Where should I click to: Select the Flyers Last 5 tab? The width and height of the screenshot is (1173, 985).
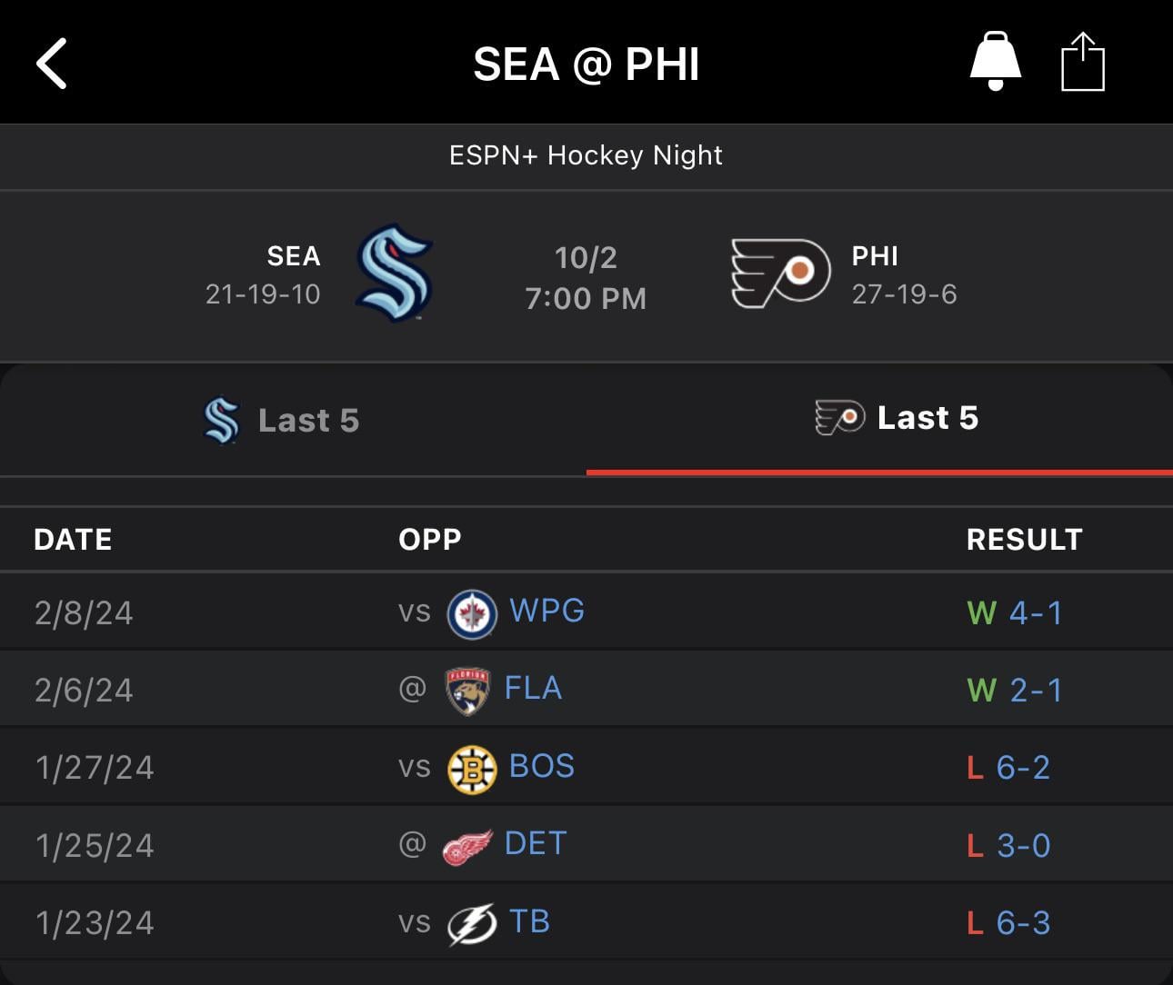coord(897,418)
